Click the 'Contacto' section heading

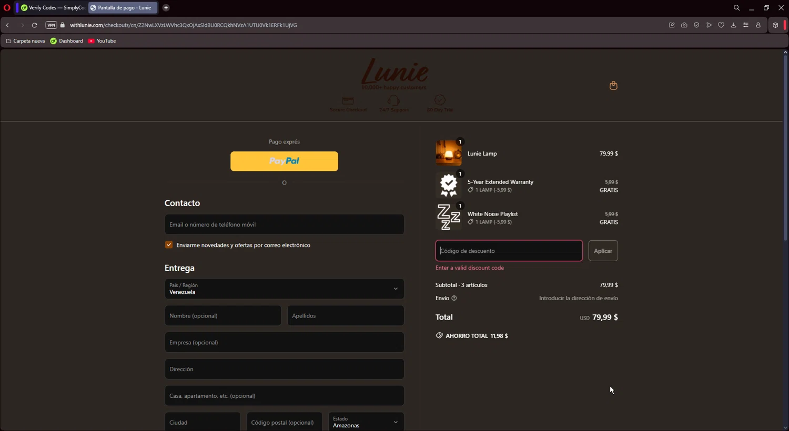[x=182, y=203]
